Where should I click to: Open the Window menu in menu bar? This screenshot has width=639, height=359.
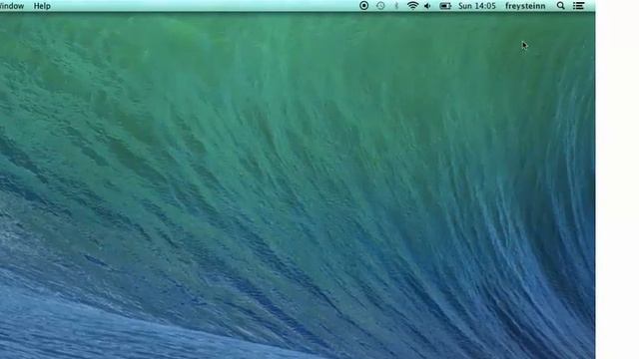(x=12, y=6)
